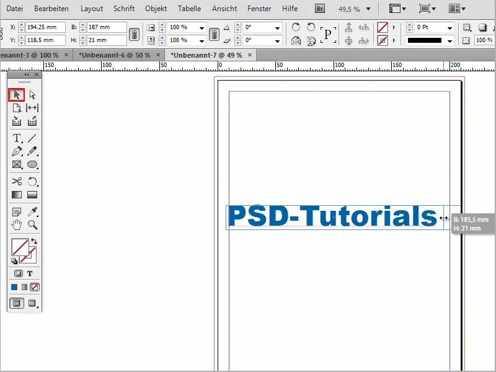Screen dimensions: 496x372
Task: Flip horizontal icon in control bar
Action: [296, 41]
